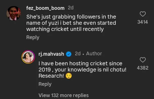Select the word Research! in the reply

51,76
